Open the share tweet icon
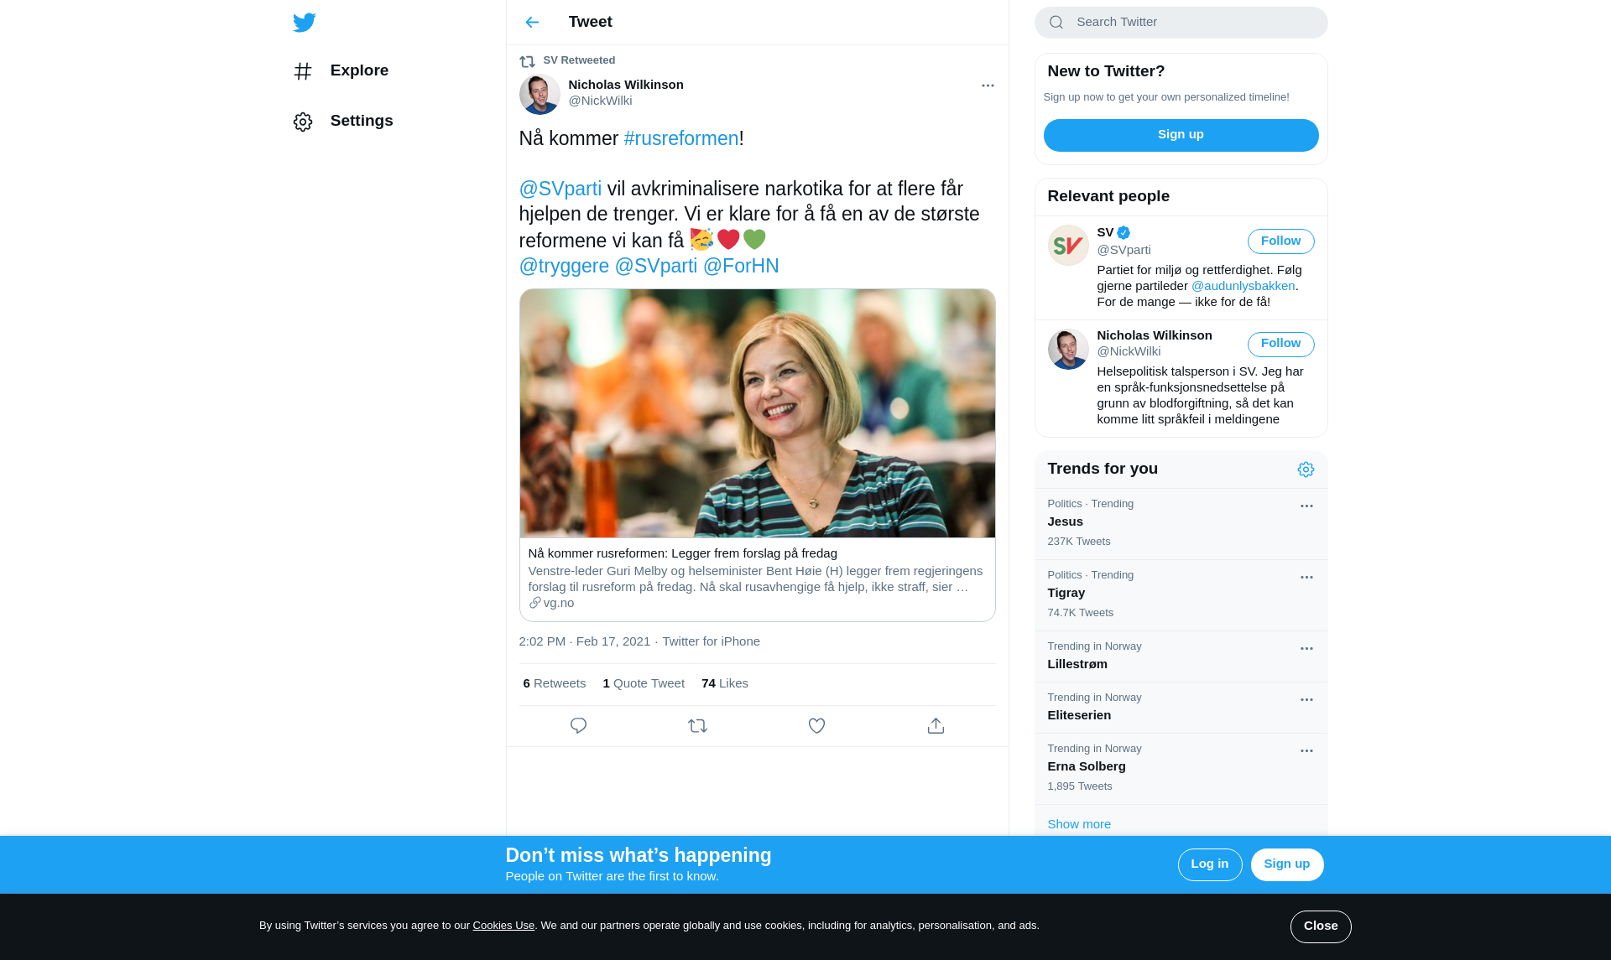 tap(936, 726)
